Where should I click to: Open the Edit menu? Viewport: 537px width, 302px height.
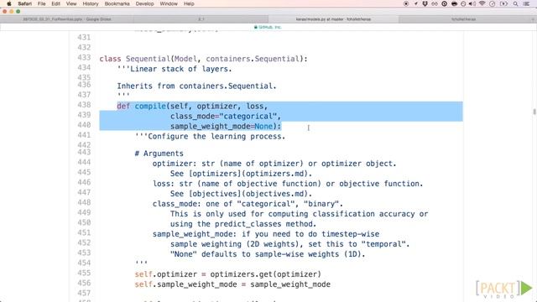tap(55, 3)
